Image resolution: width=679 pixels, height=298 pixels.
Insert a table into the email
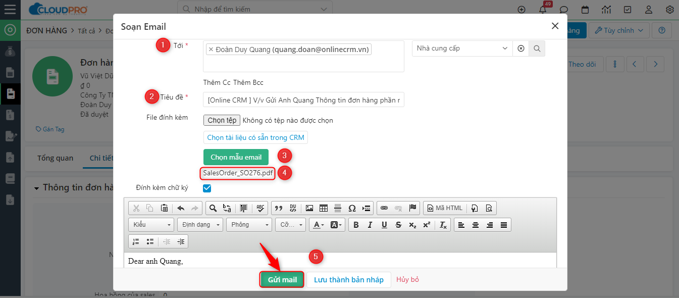click(x=324, y=208)
